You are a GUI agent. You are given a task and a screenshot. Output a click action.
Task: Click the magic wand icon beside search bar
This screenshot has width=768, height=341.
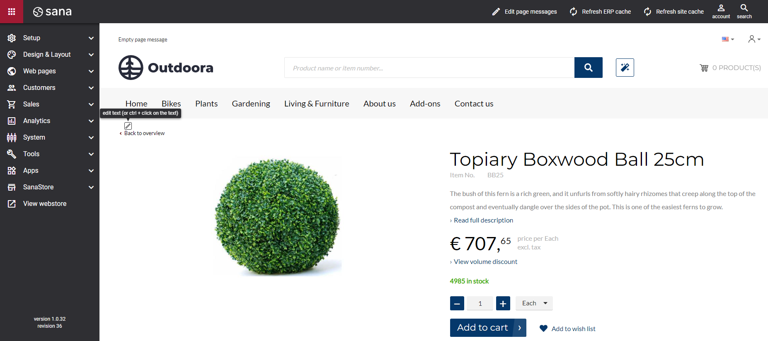625,68
